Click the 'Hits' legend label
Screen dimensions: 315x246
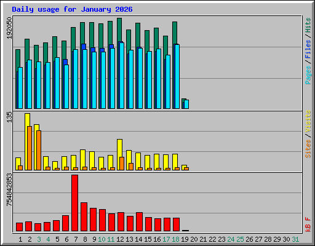308,25
